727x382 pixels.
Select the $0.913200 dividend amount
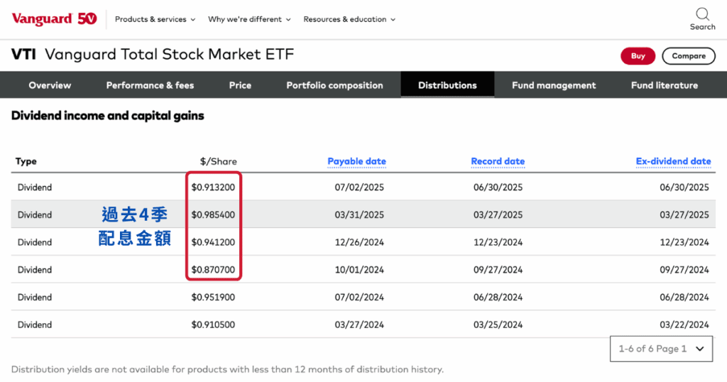point(213,187)
